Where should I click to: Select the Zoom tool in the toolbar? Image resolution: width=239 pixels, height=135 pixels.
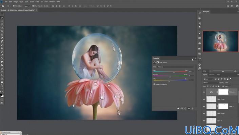point(2,85)
